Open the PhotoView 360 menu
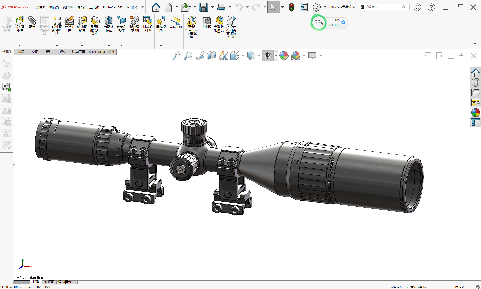Viewport: 481px width, 289px height. [x=113, y=7]
